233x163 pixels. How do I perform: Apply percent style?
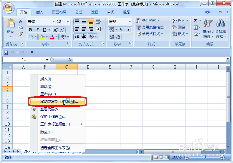click(x=121, y=29)
